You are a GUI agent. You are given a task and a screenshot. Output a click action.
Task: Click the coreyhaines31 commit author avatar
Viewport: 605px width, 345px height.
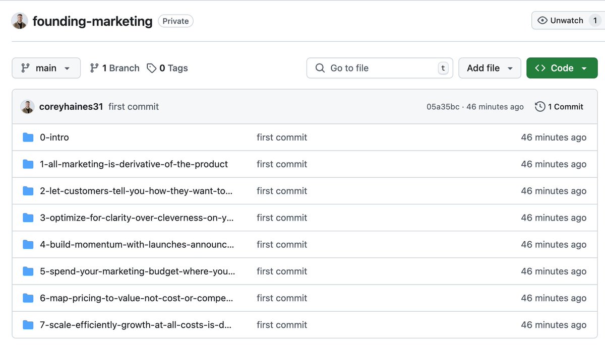27,107
